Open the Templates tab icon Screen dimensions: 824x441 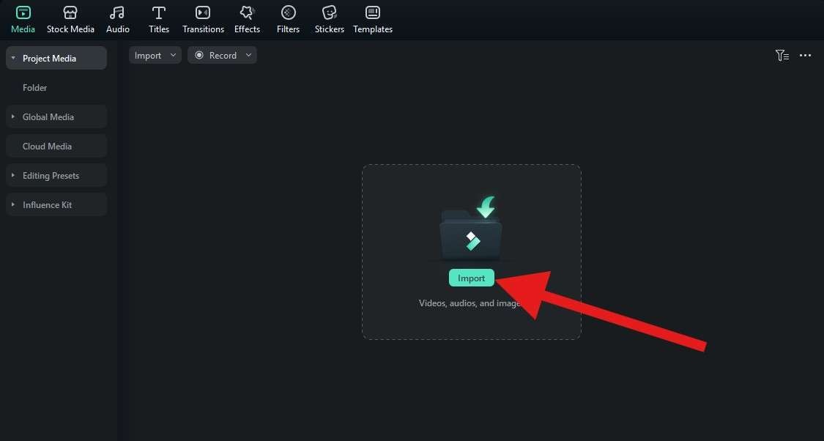click(x=373, y=12)
